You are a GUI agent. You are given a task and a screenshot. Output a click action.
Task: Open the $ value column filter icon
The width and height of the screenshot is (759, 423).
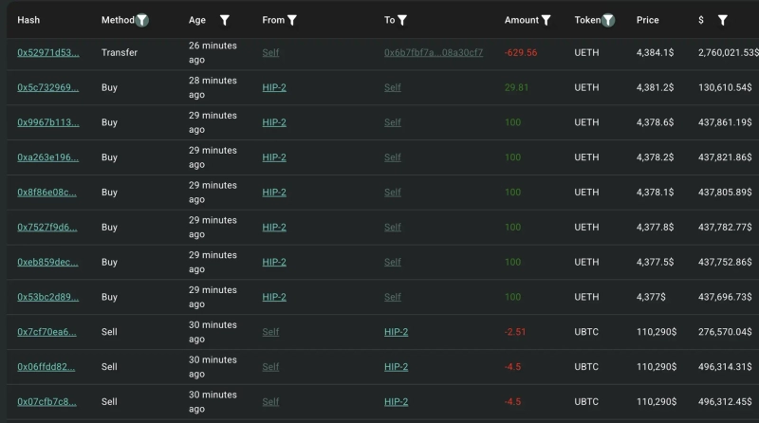pyautogui.click(x=722, y=20)
